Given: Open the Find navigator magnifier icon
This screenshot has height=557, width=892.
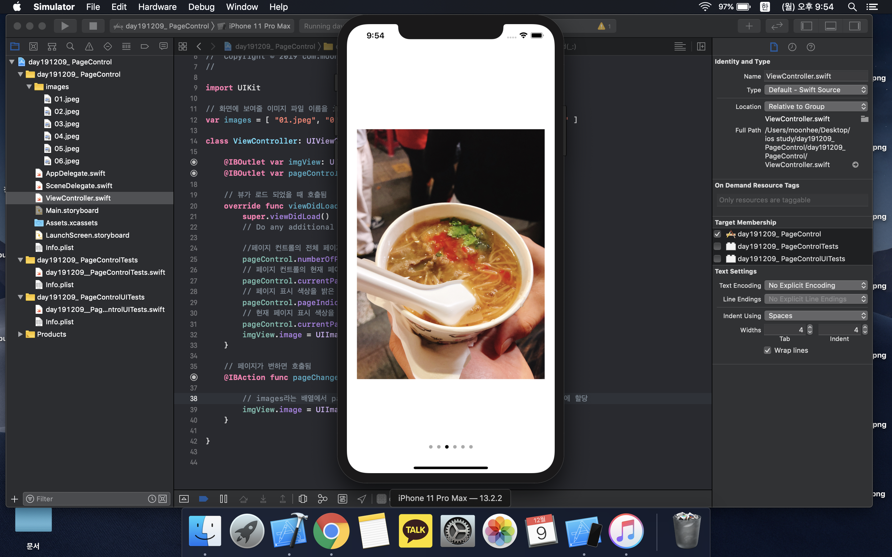Looking at the screenshot, I should [x=70, y=46].
